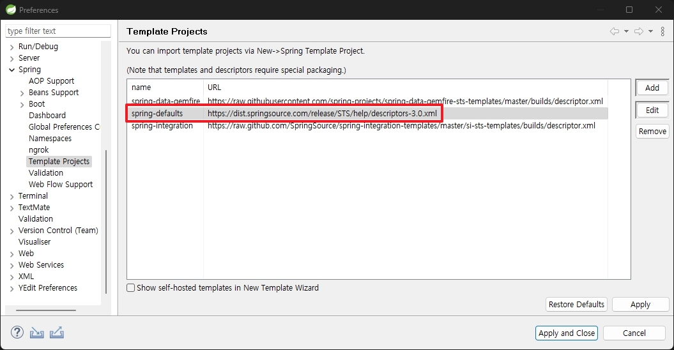Click the tree vertical scrollbar
Image resolution: width=674 pixels, height=350 pixels.
[x=106, y=222]
